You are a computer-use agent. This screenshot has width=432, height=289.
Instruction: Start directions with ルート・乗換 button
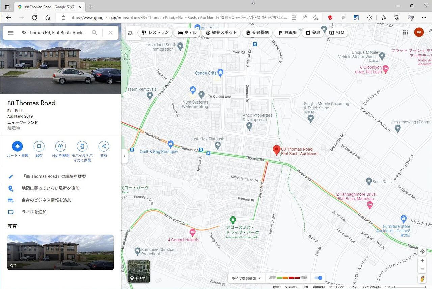tap(18, 146)
